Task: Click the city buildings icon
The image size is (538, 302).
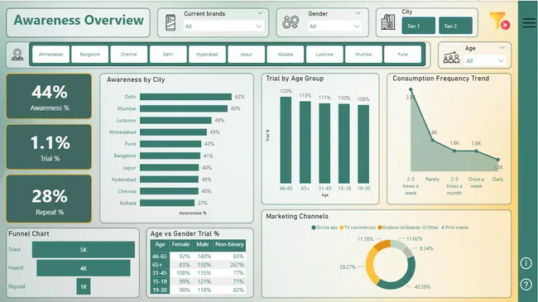Action: click(388, 22)
